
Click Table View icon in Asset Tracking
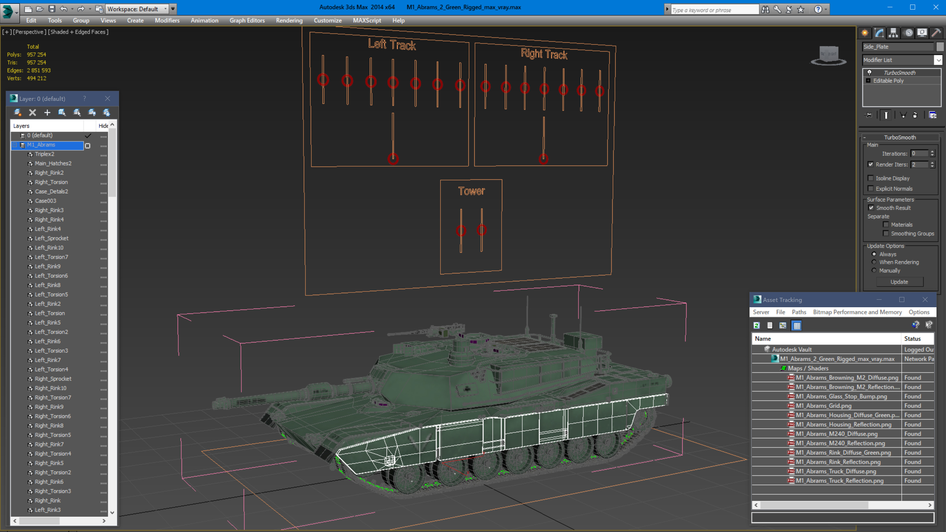(797, 325)
